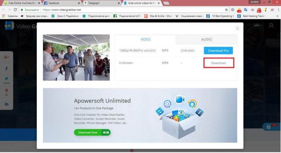Open the Урок 2. Подключен bookmark
Screen dimensions: 281x153
coord(65,16)
